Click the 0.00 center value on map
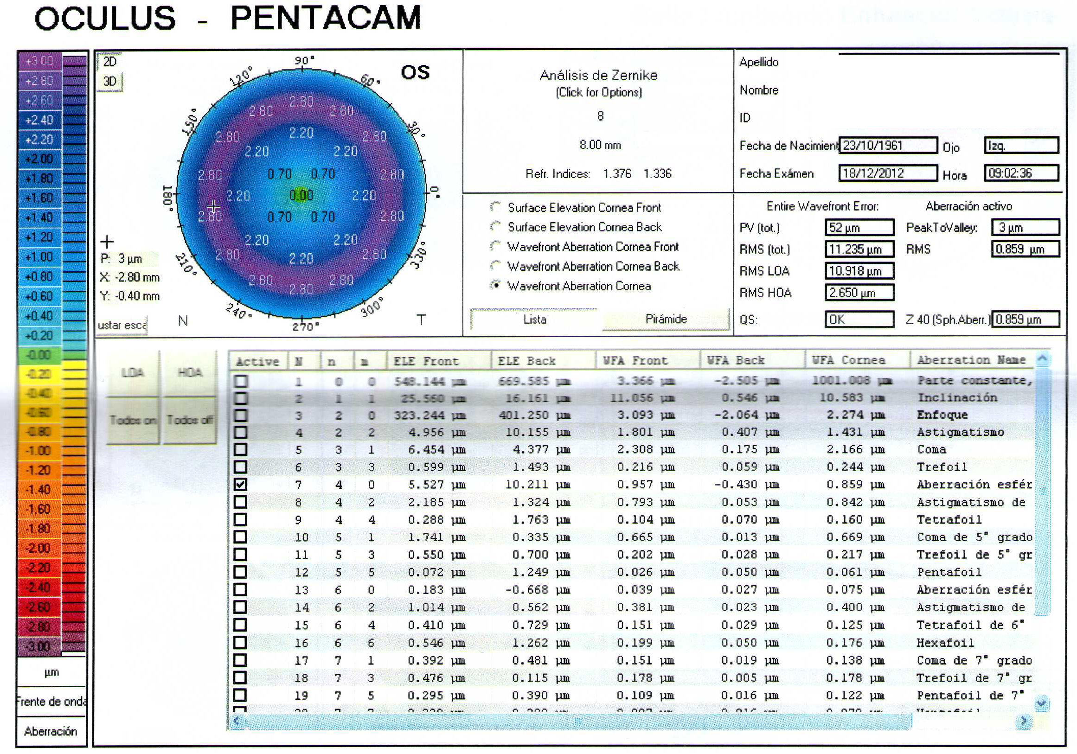Viewport: 1077px width, 754px height. point(301,195)
